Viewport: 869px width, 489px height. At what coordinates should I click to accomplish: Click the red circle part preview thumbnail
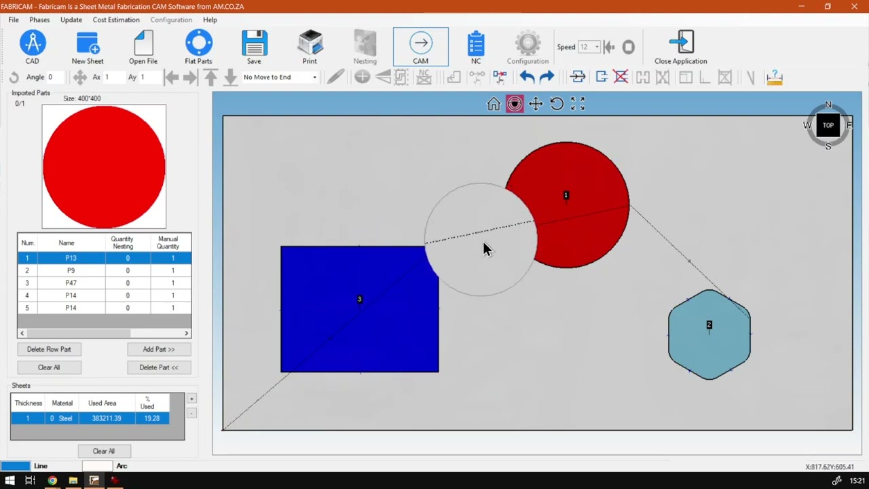click(104, 166)
